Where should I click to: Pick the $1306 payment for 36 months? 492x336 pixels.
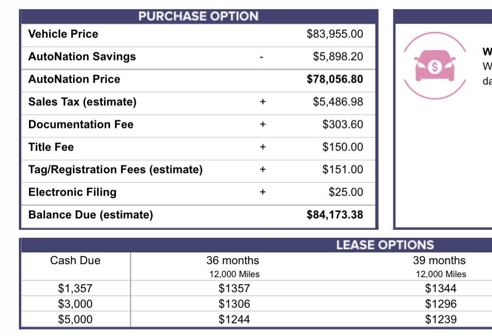[x=234, y=304]
